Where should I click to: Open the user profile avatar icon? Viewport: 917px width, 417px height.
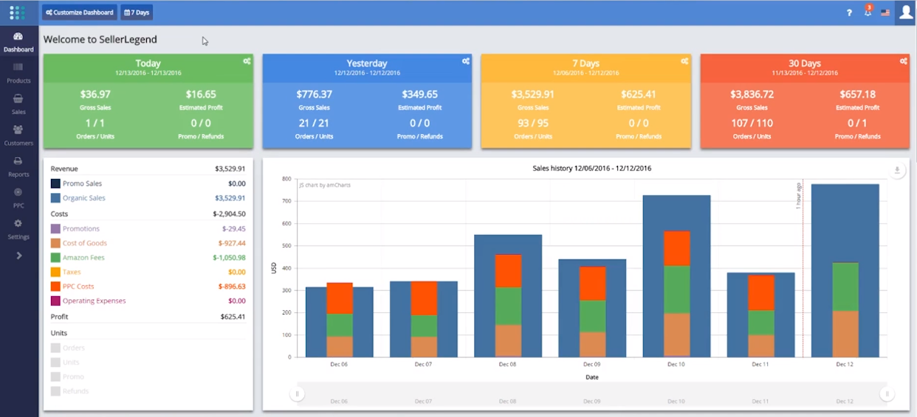coord(906,13)
